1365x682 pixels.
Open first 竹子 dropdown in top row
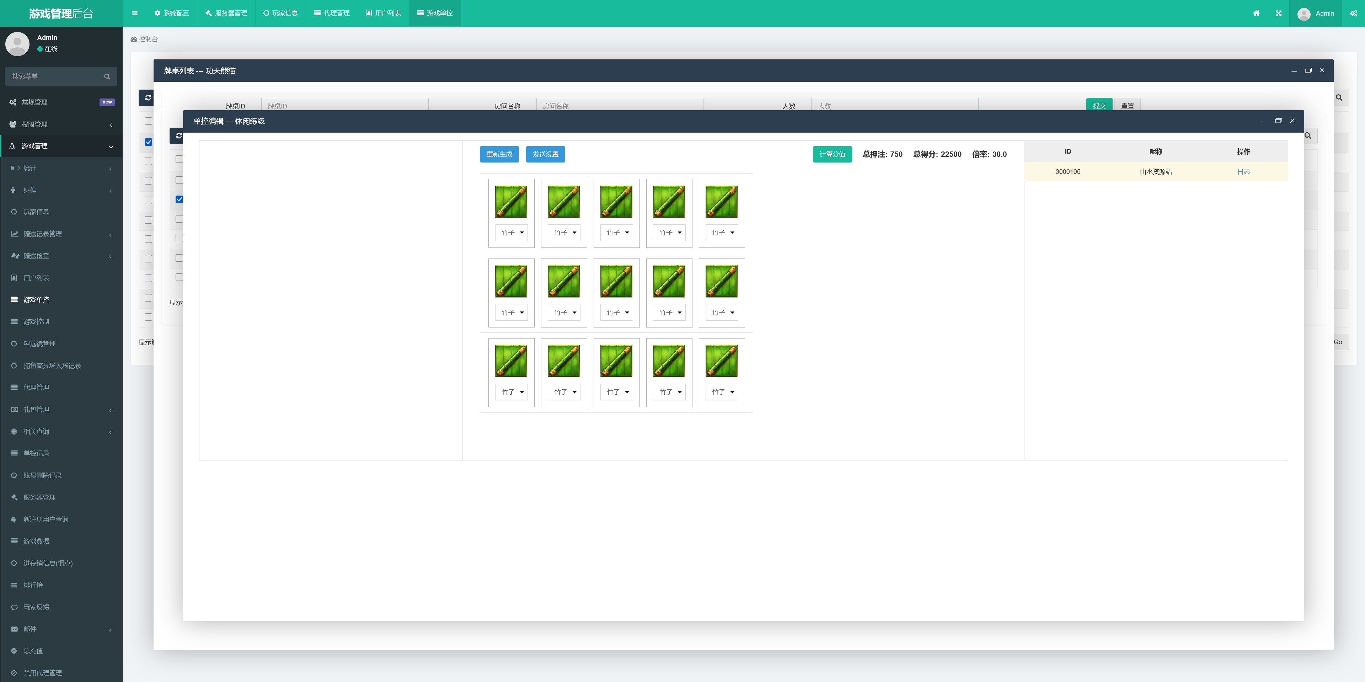point(512,233)
